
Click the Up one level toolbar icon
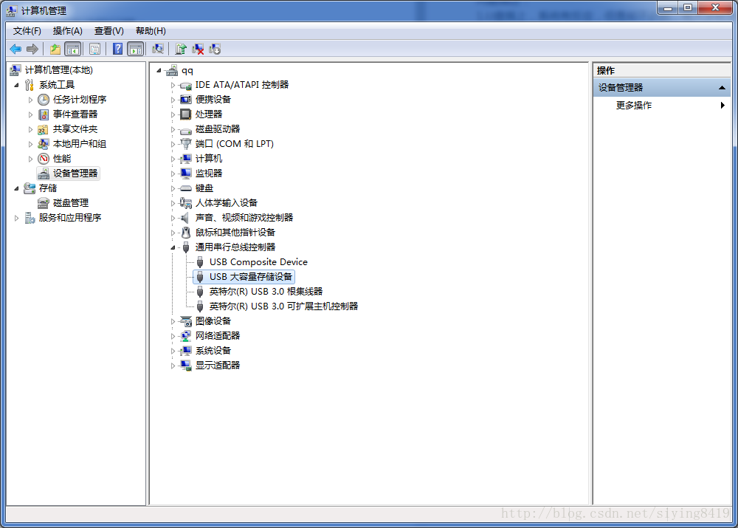55,49
